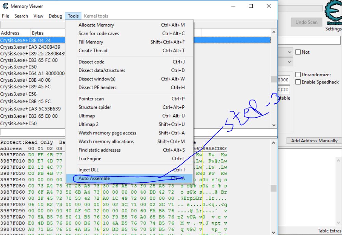Open the Kernel tools menu
This screenshot has width=342, height=235.
(96, 16)
